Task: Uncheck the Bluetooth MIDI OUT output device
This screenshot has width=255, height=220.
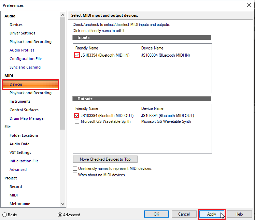Action: (x=77, y=116)
